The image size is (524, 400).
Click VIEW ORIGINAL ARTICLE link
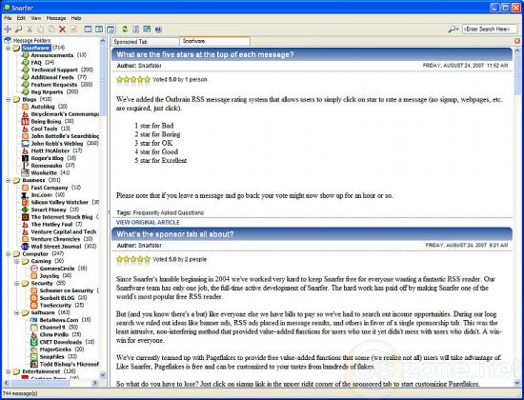coord(148,222)
